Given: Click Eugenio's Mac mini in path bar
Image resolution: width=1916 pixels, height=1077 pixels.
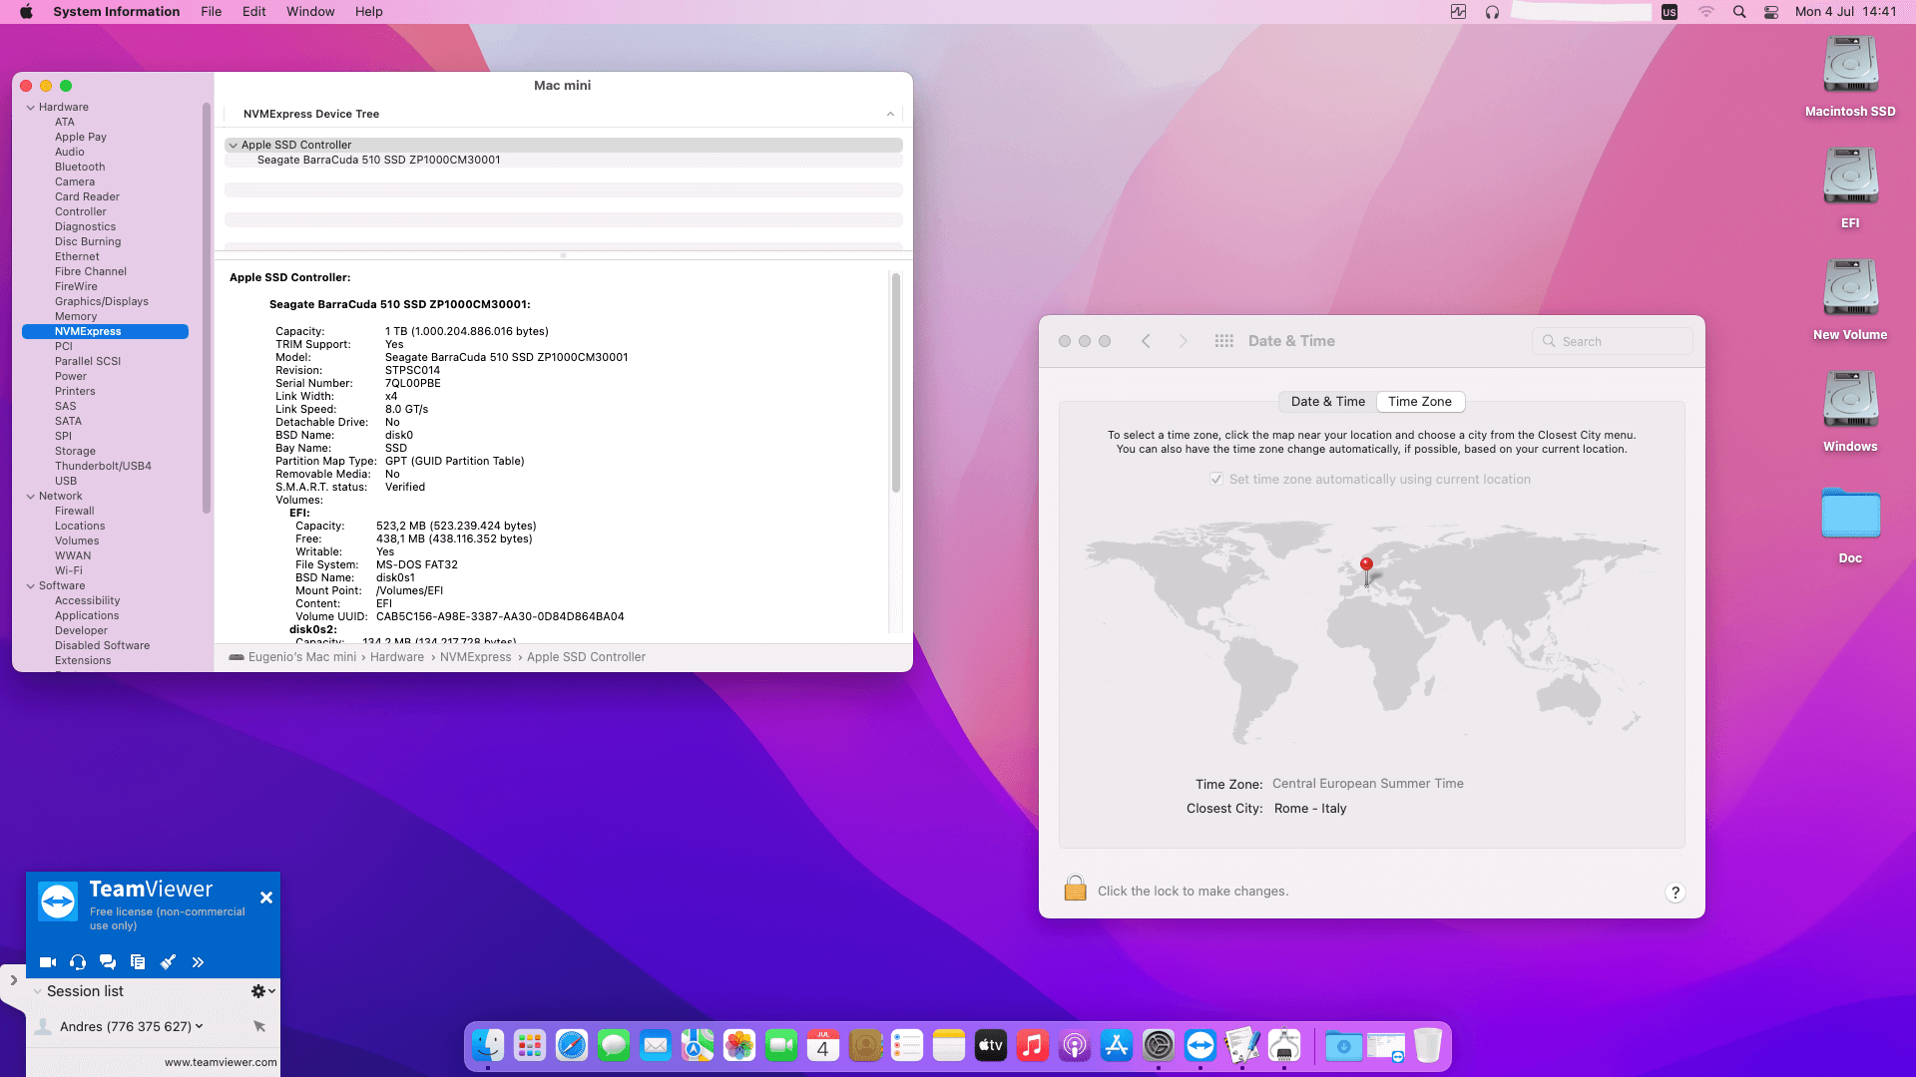Looking at the screenshot, I should 302,657.
